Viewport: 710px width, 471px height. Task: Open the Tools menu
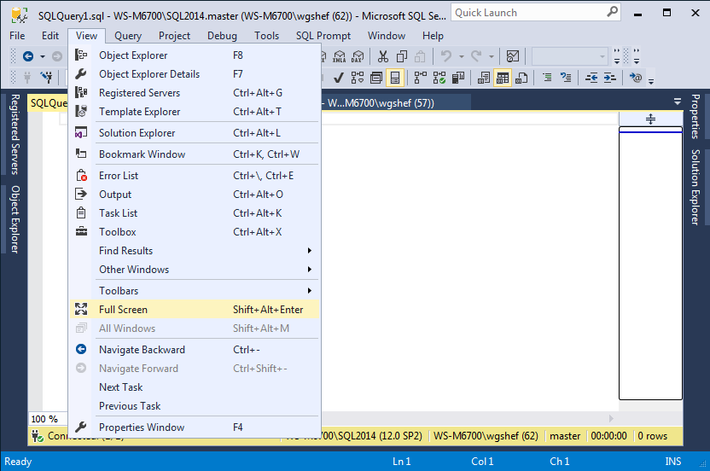[x=266, y=36]
